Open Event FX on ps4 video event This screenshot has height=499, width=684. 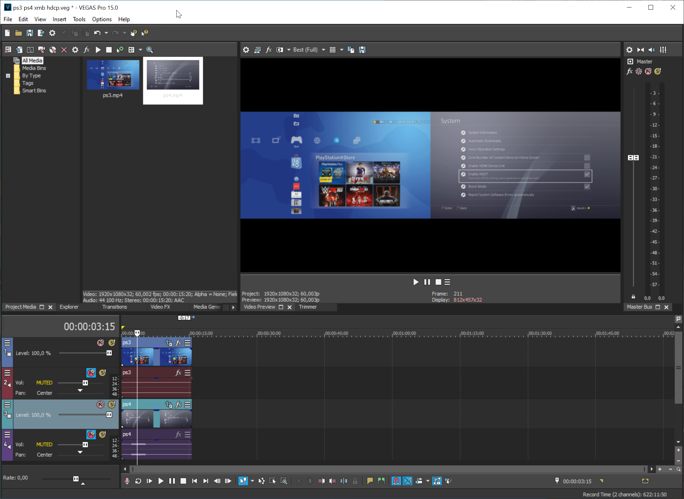click(178, 404)
